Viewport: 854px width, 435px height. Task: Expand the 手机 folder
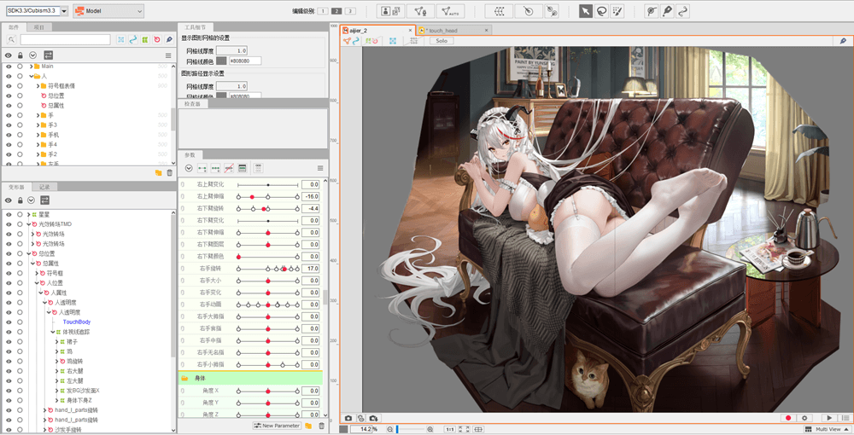(38, 135)
